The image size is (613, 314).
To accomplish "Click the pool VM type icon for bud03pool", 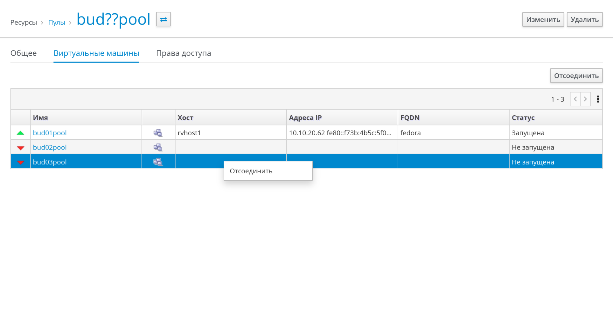I will click(158, 162).
